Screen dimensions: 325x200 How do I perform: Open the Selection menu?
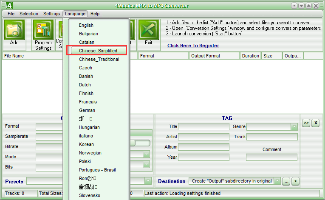(29, 14)
